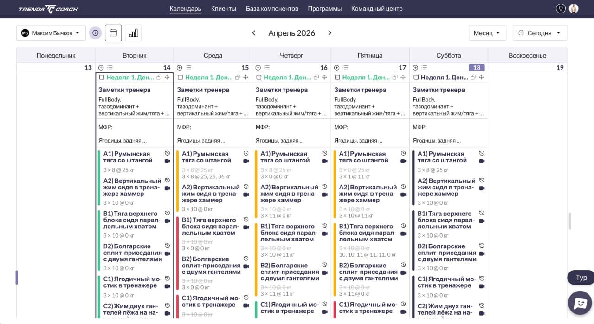The image size is (594, 324).
Task: Select the Saturday workout Неделя 1 checkbox
Action: (x=416, y=78)
